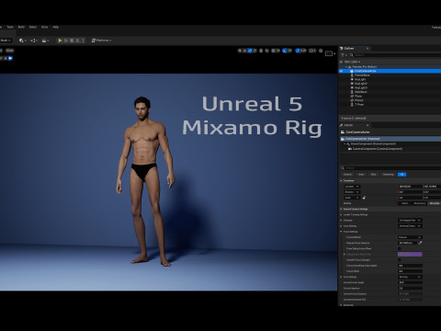Toggle world/local coordinate globe icon
This screenshot has height=331, width=441.
coord(261,51)
